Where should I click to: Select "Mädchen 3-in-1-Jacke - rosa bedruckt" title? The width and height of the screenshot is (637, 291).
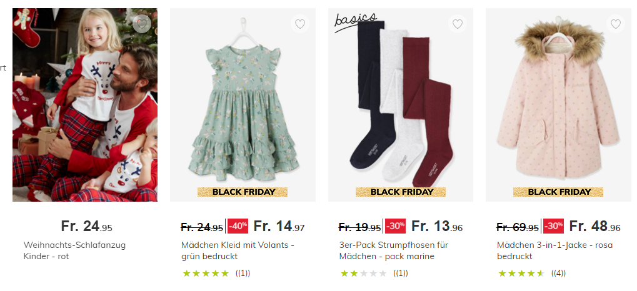[553, 250]
